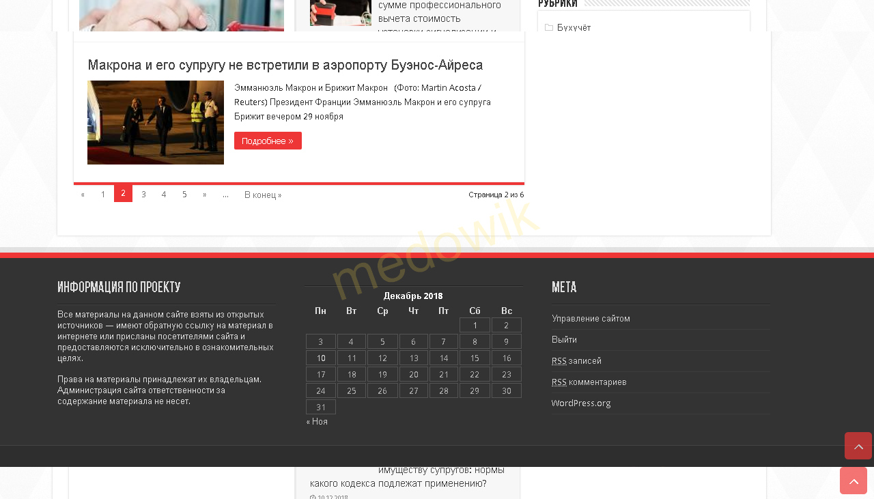Open the article thumbnail about профессионального вычета

[341, 13]
